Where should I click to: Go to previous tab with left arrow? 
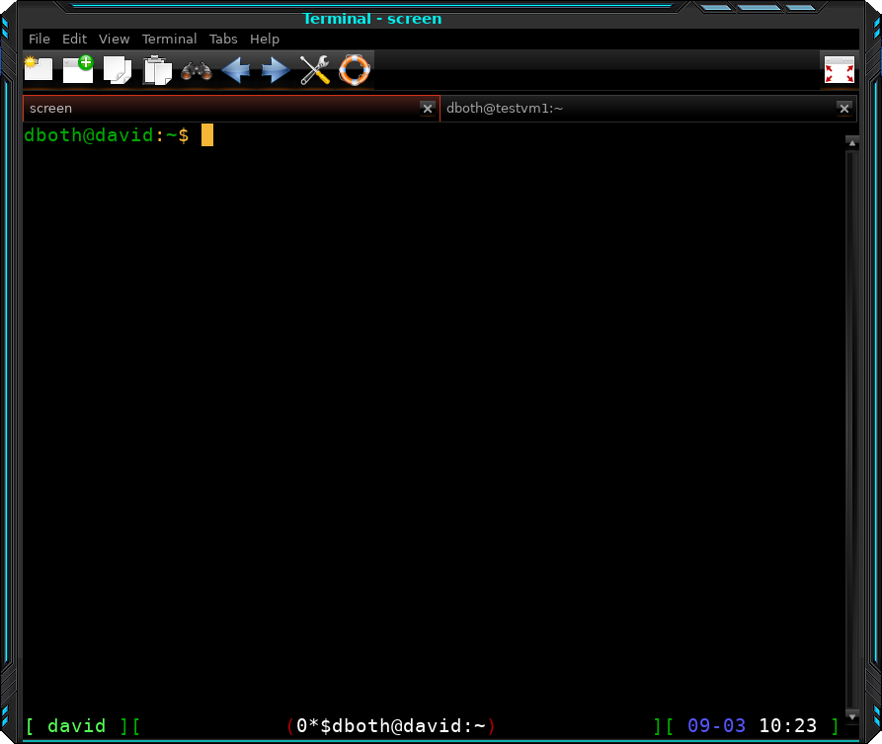(236, 70)
